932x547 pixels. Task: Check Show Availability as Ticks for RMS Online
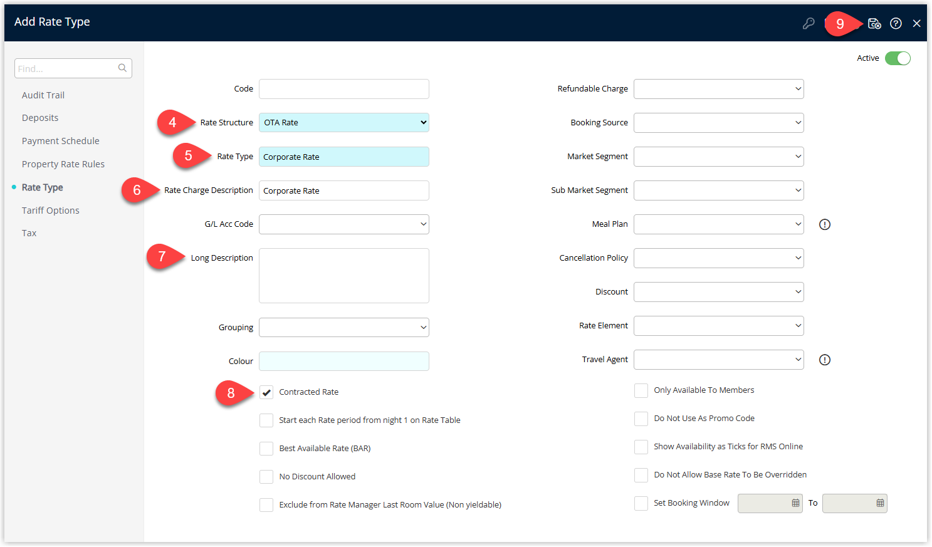coord(641,447)
